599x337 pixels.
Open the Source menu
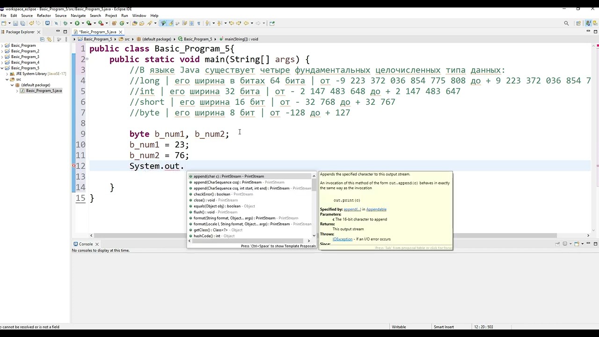tap(27, 15)
